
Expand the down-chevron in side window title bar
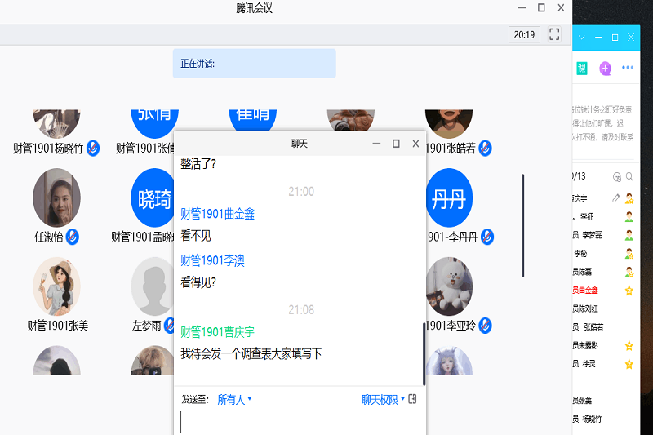pos(582,38)
